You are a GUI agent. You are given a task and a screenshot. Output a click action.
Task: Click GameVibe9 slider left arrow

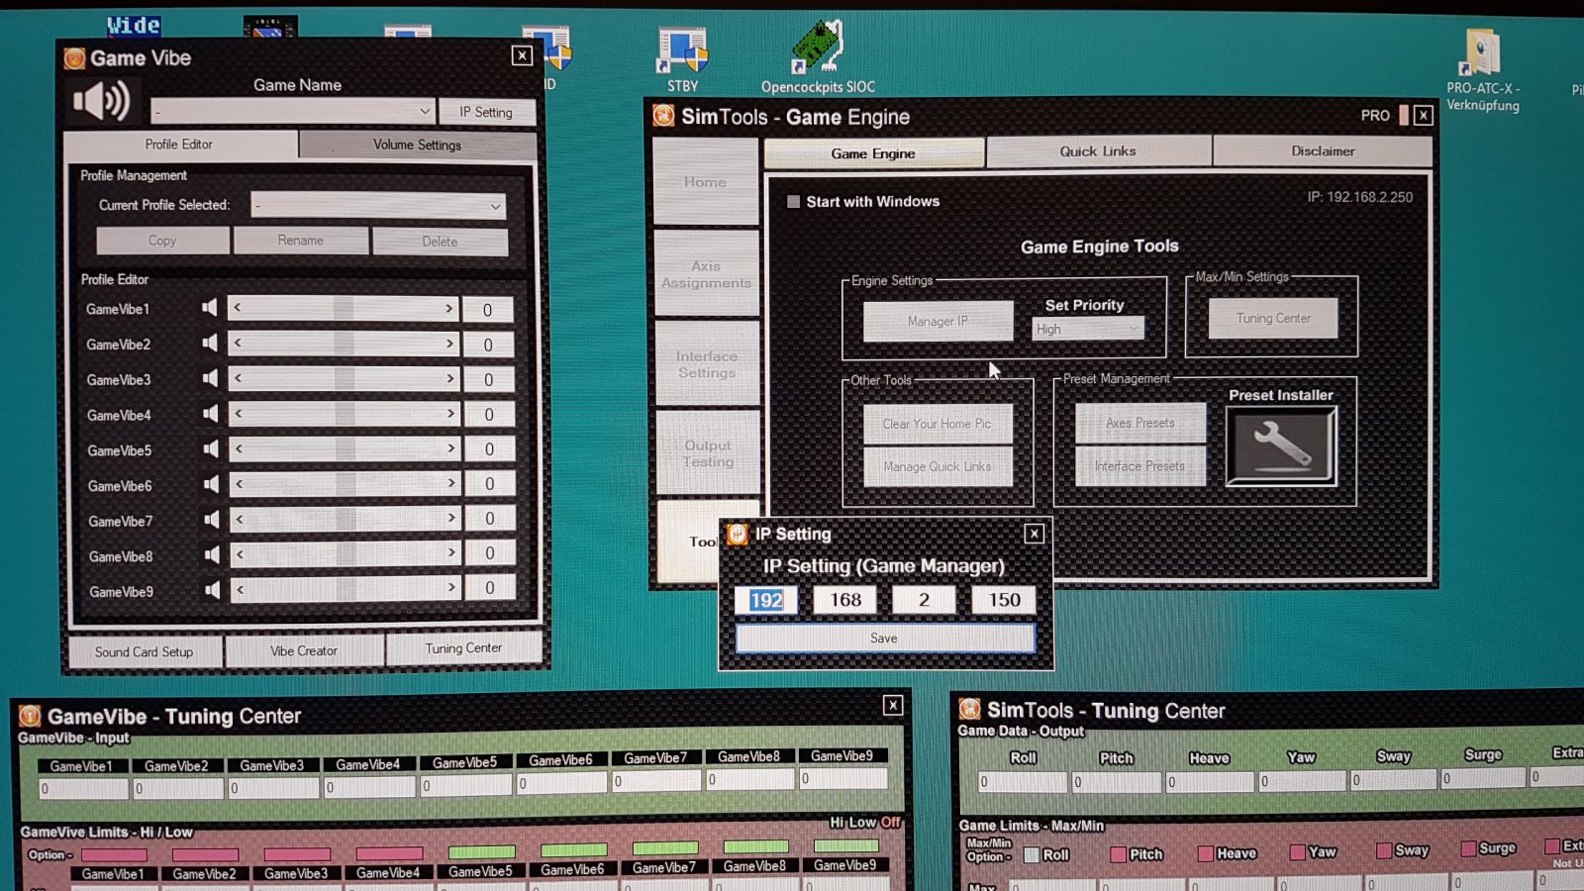[x=241, y=589]
